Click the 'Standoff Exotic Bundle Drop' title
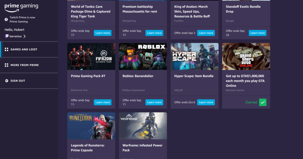This screenshot has width=303, height=159. click(x=243, y=9)
